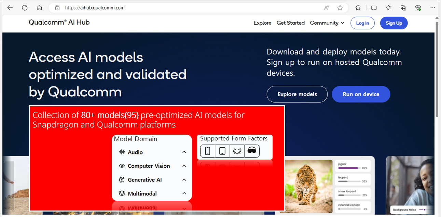Click the Computer Vision domain label
441x217 pixels.
(x=149, y=166)
